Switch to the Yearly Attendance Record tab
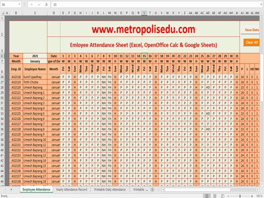 coord(71,190)
